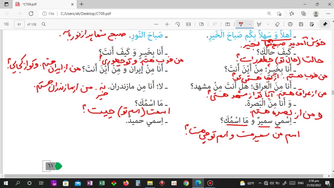Open the PDF table of contents
Screen dimensions: 334x188
(x=6, y=24)
